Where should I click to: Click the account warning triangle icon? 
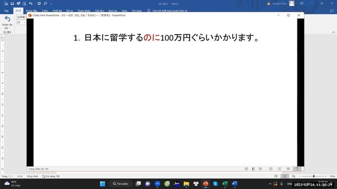click(x=269, y=4)
